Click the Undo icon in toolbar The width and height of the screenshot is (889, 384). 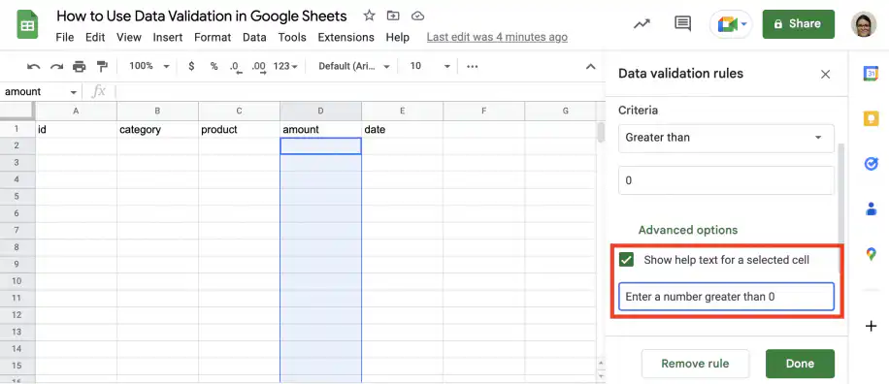(33, 66)
